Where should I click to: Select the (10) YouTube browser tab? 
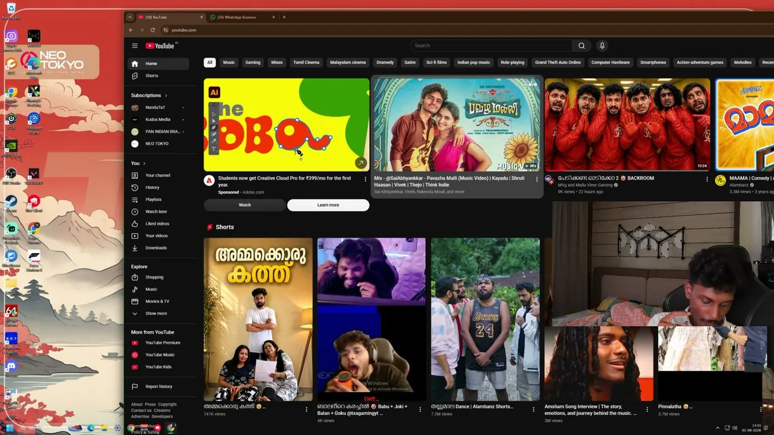[x=170, y=17]
